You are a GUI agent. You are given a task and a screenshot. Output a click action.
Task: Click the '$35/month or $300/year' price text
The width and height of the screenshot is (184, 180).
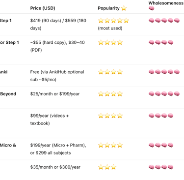(x=55, y=167)
